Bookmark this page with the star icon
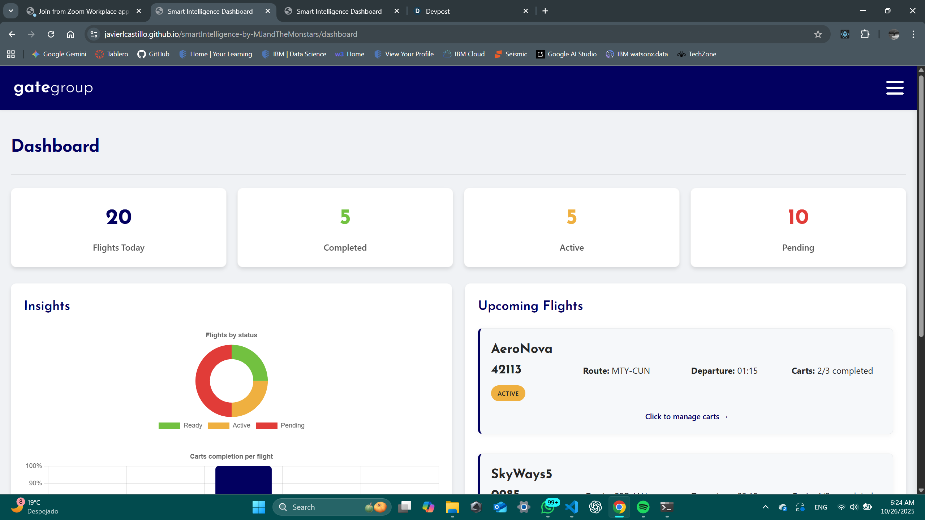 click(818, 34)
